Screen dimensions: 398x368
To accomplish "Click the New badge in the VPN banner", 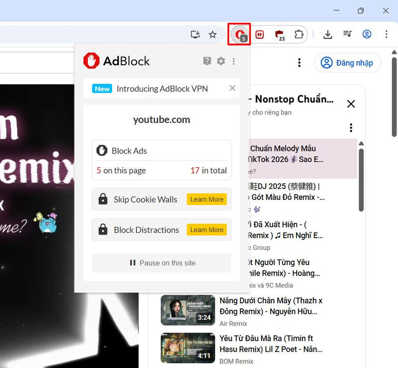I will [x=102, y=89].
